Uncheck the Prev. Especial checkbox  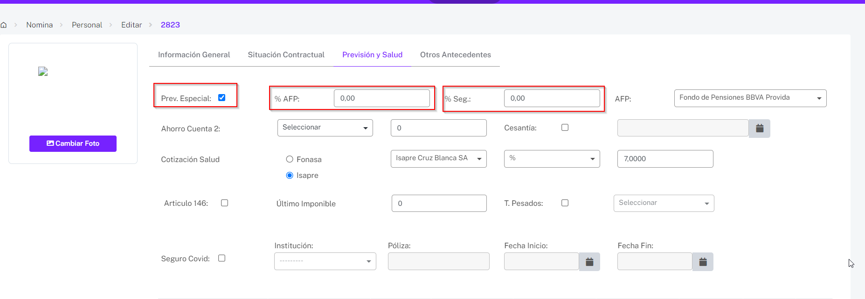coord(222,98)
